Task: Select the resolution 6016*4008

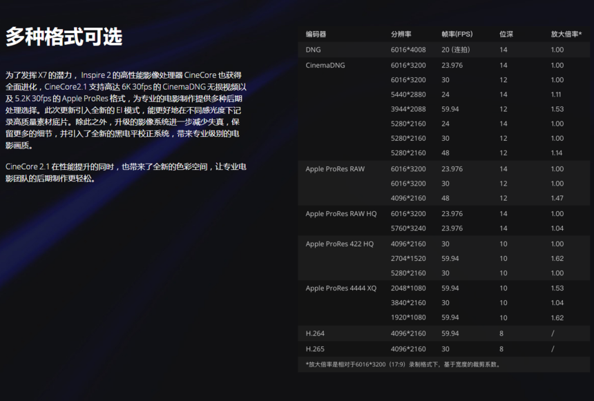Action: click(408, 50)
